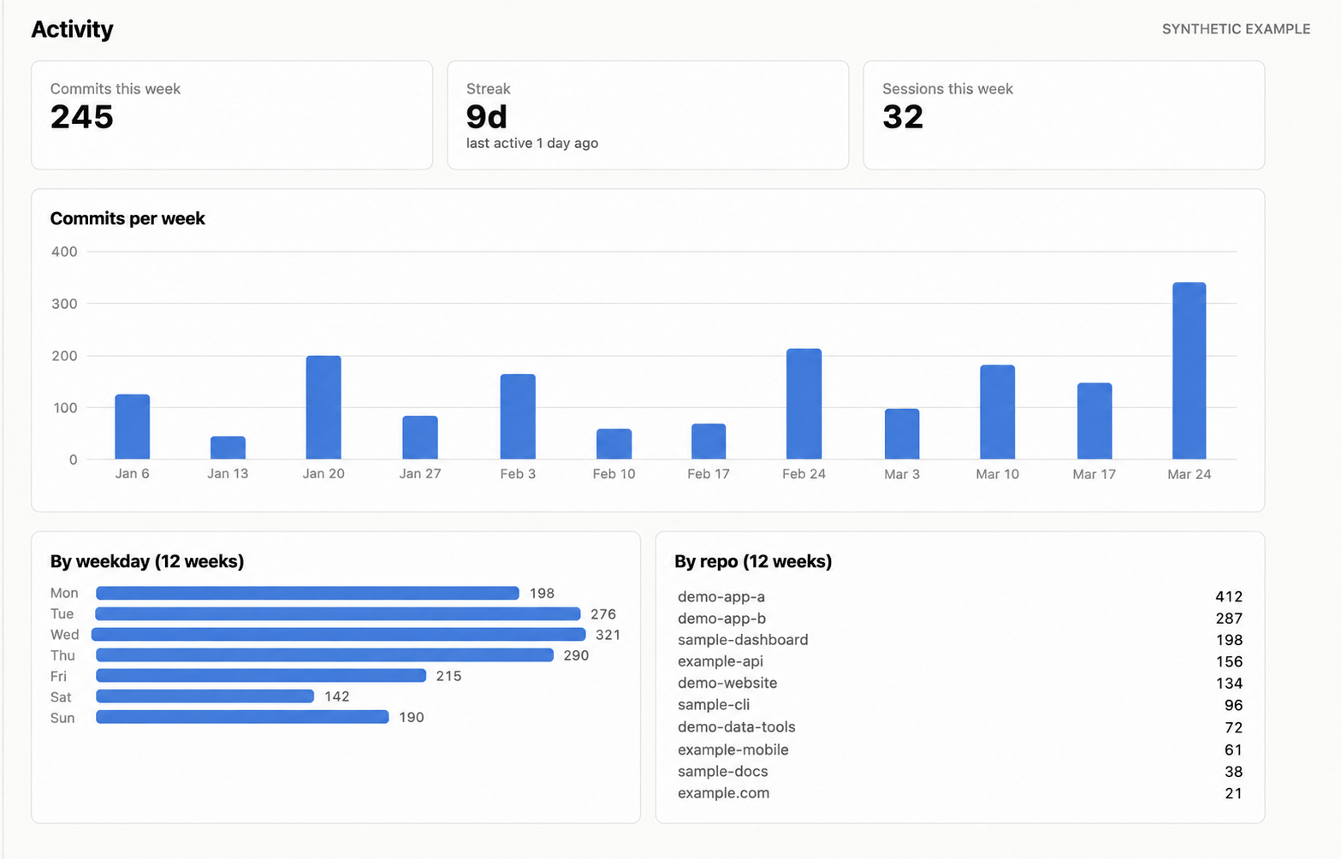Image resolution: width=1341 pixels, height=859 pixels.
Task: Select the Mar 10 bar in the chart
Action: click(997, 412)
